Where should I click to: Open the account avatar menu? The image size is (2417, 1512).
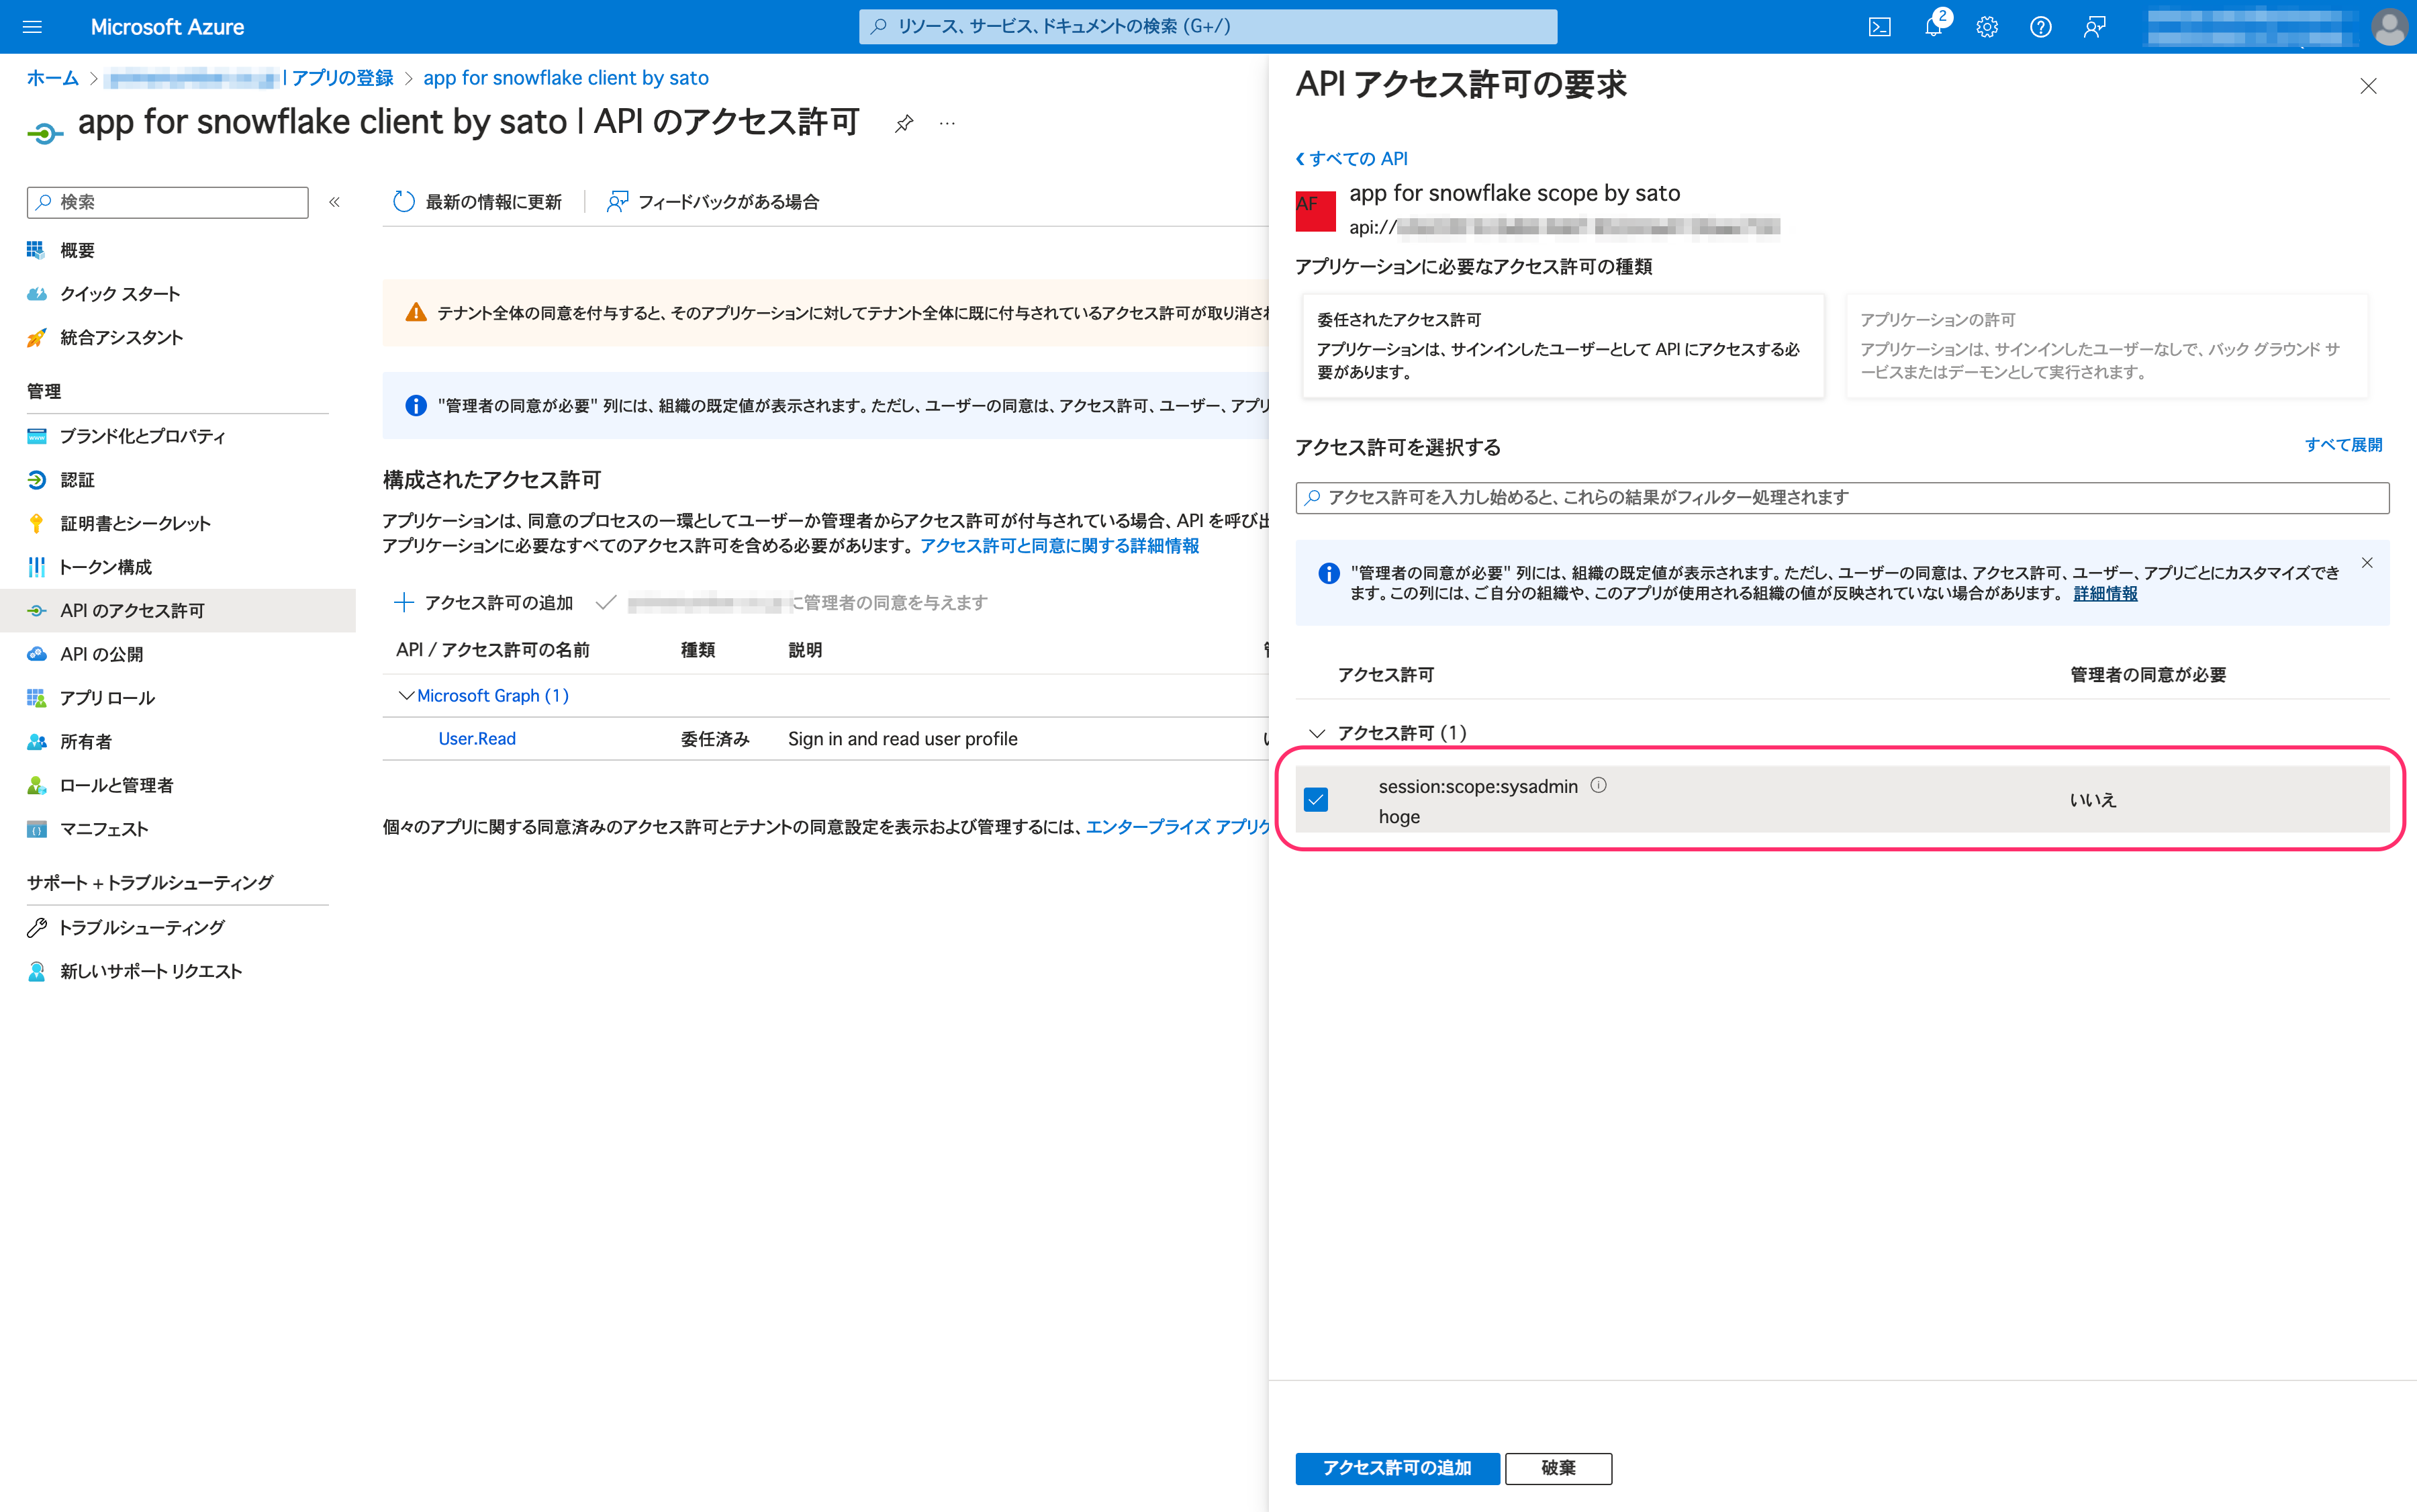click(x=2389, y=27)
